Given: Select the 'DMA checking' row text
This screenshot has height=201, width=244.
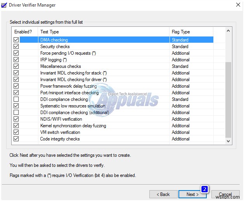Looking at the screenshot, I should (54, 40).
